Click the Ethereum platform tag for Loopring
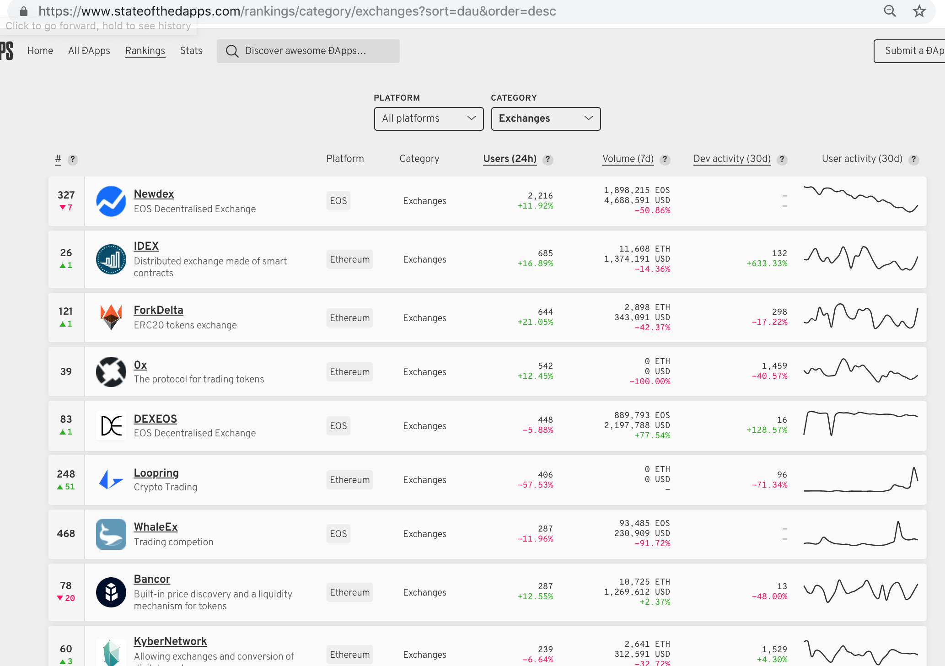The height and width of the screenshot is (666, 945). click(x=350, y=480)
